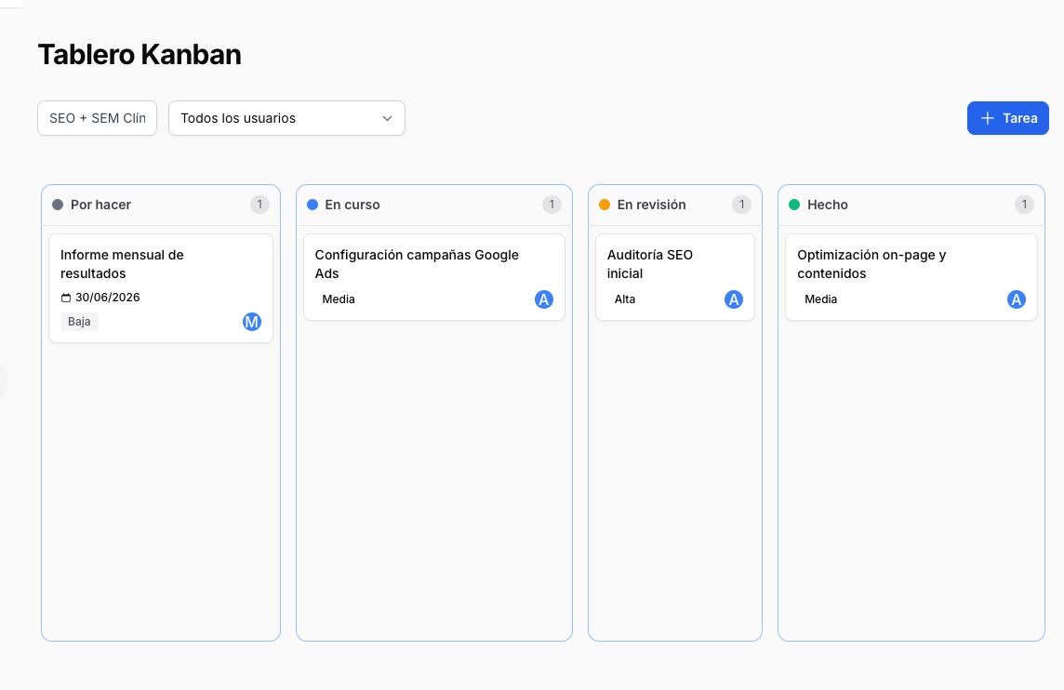Click the A avatar on Configuración campañas card
1064x690 pixels.
point(543,299)
